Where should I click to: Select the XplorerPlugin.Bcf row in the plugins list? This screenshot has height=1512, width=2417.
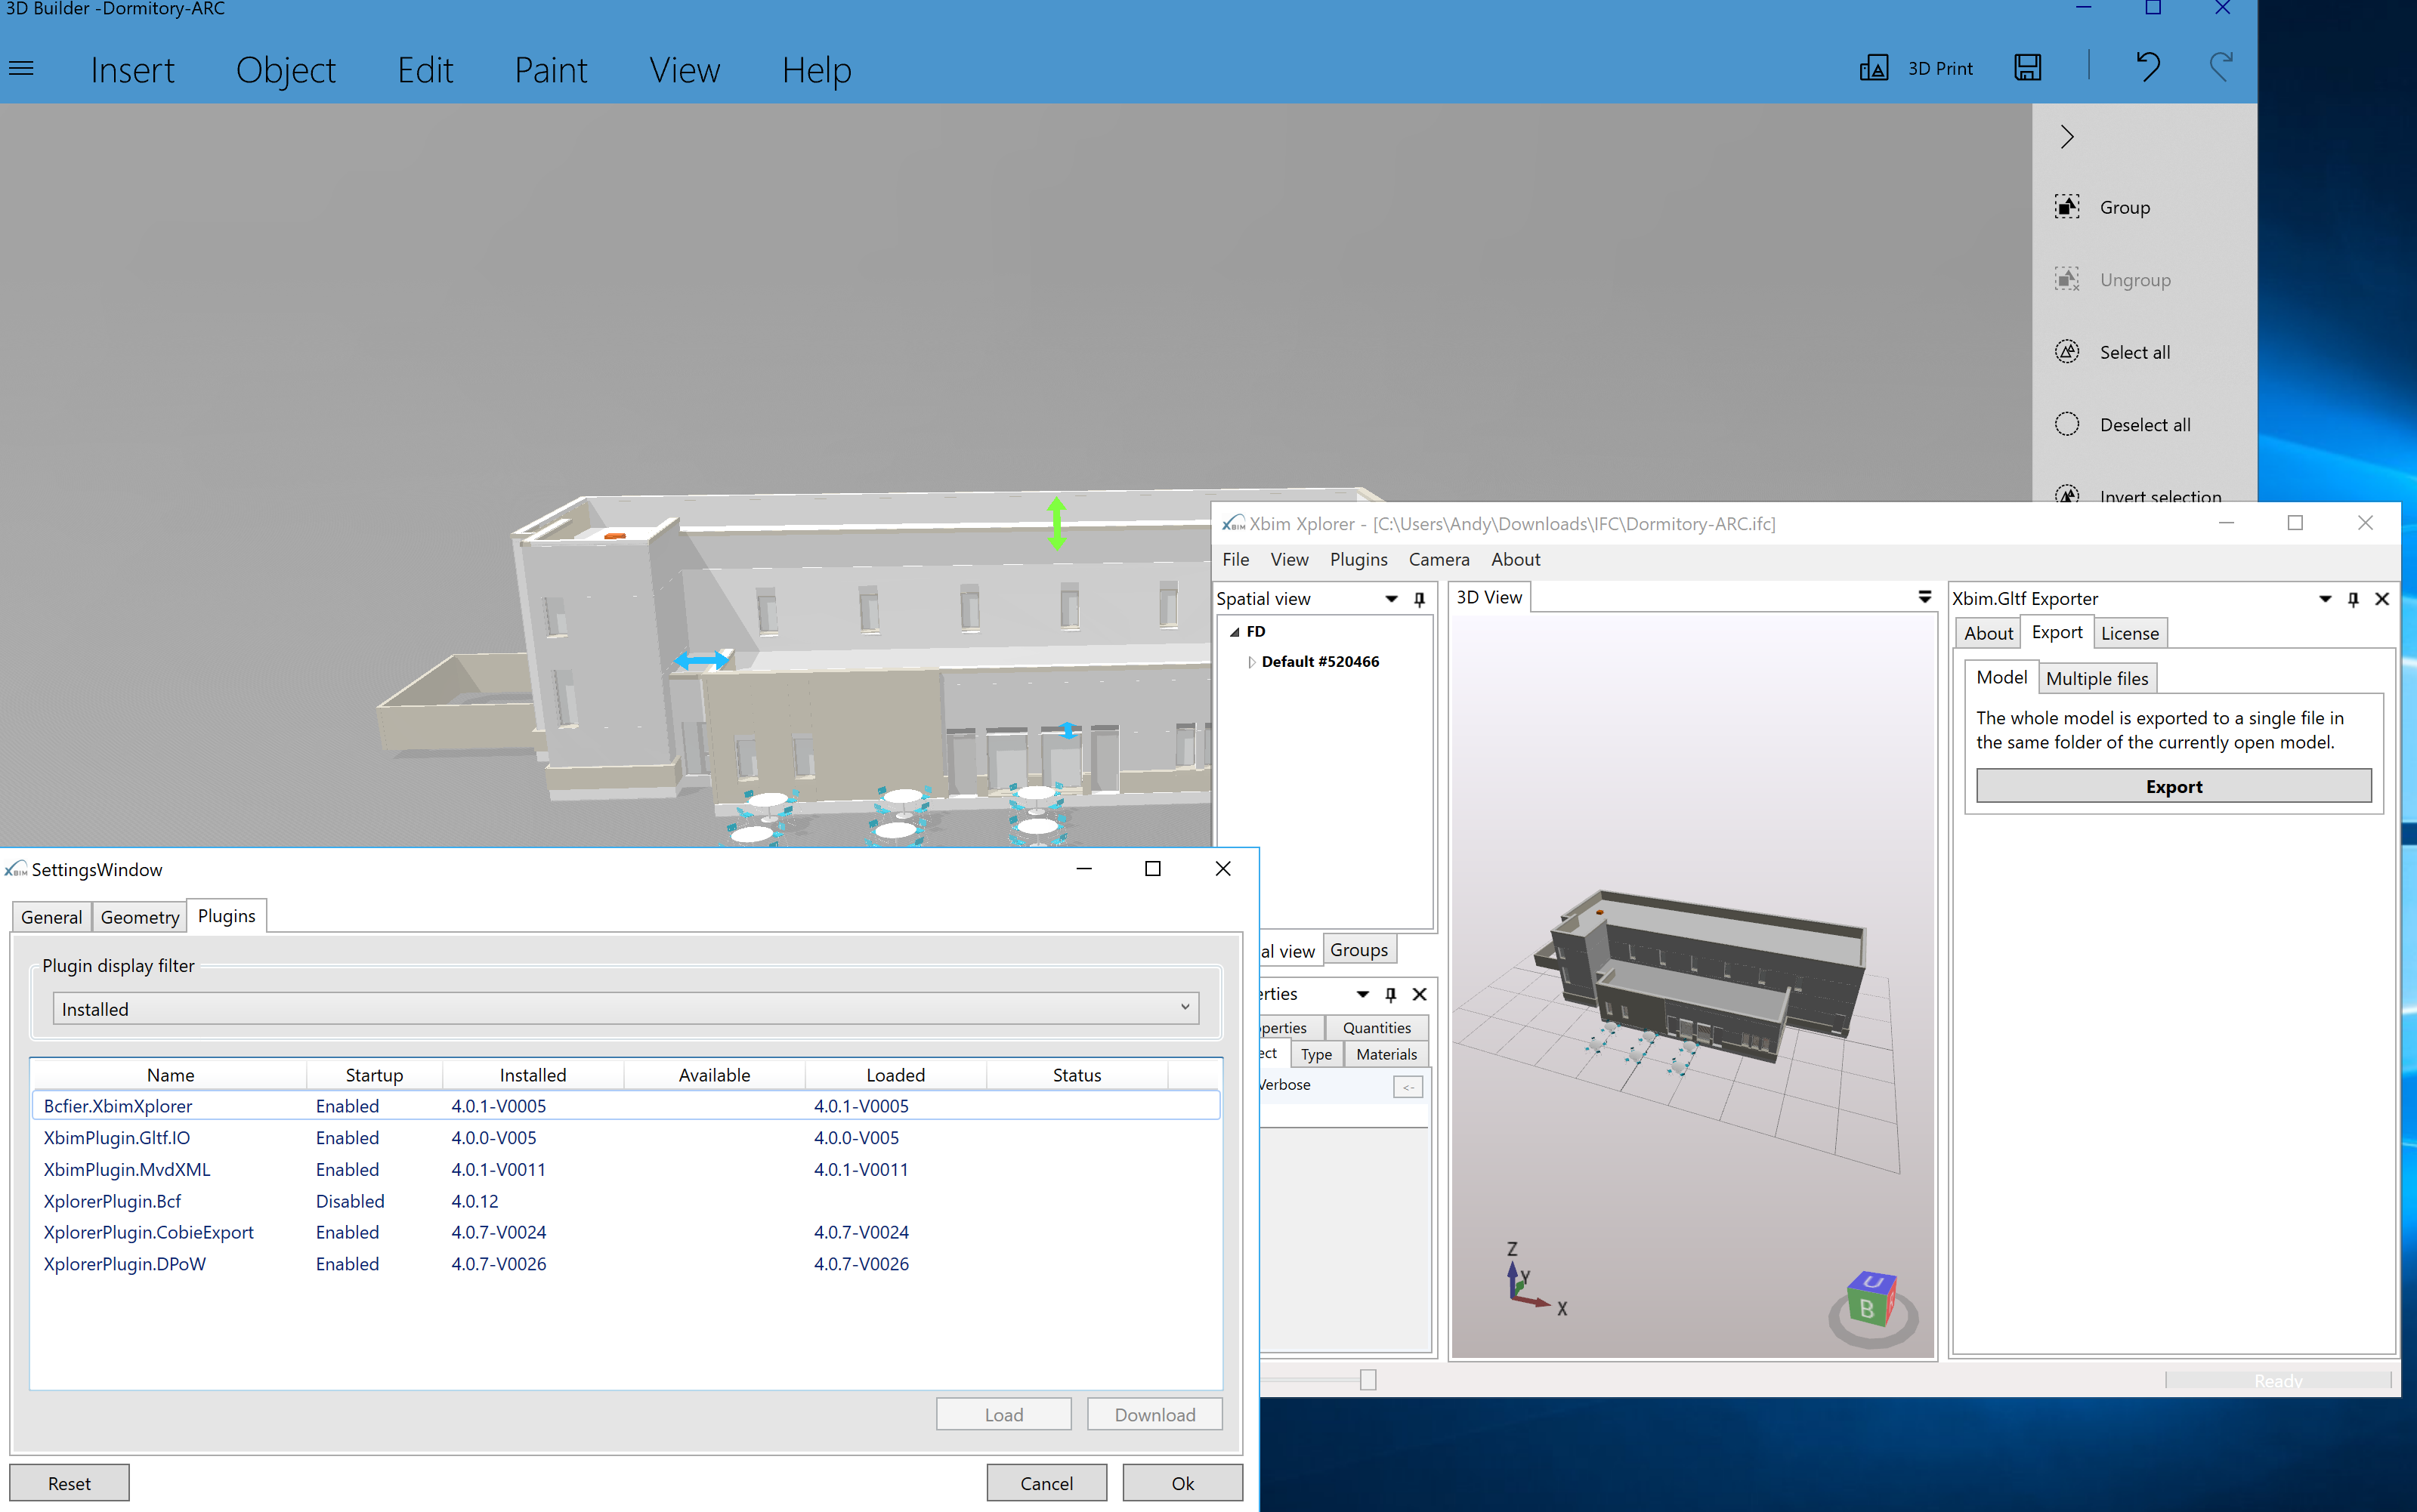[112, 1200]
